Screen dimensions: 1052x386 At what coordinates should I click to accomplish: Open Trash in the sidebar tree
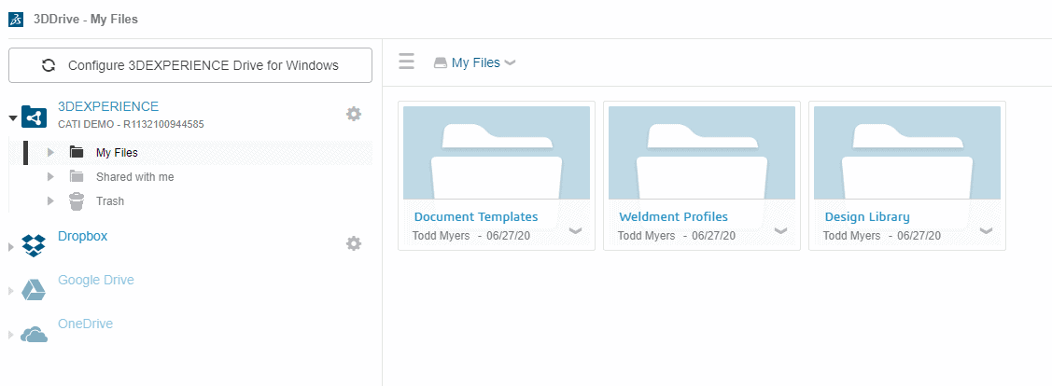(x=110, y=201)
